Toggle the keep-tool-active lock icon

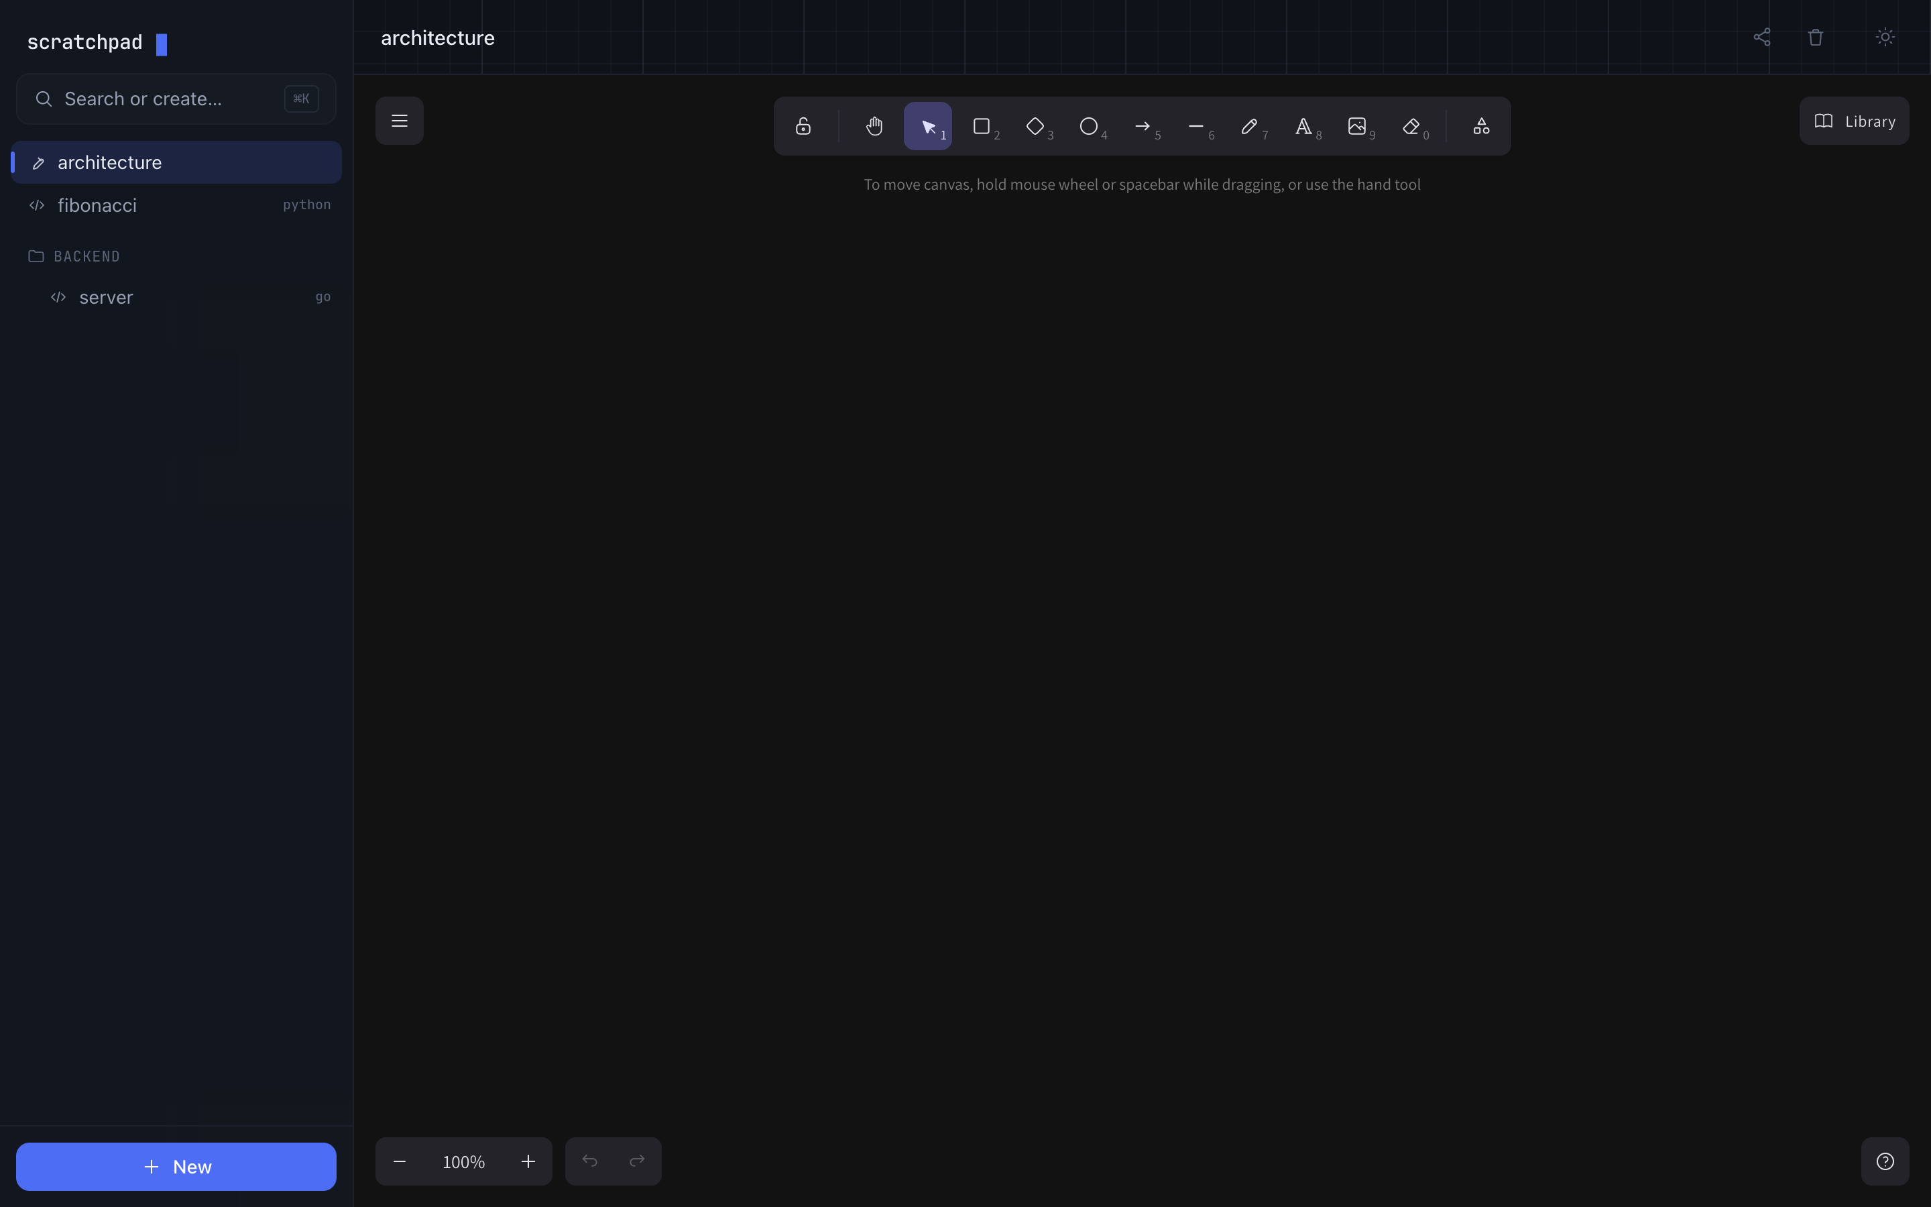803,126
